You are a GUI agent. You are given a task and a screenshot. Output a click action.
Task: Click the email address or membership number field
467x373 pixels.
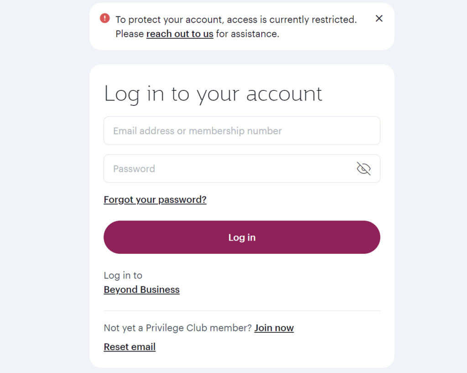point(242,131)
